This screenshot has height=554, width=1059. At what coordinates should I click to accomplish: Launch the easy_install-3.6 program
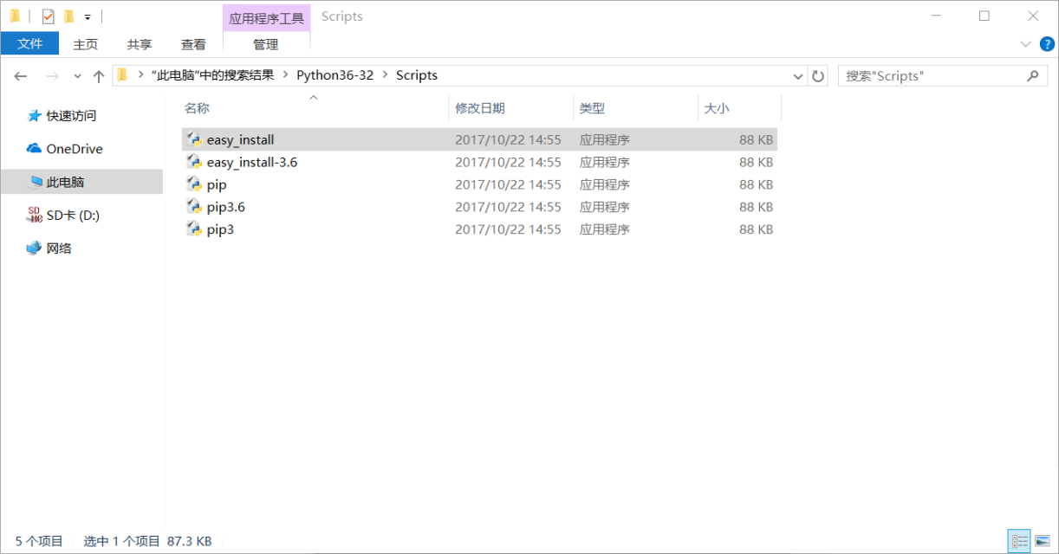pyautogui.click(x=250, y=161)
